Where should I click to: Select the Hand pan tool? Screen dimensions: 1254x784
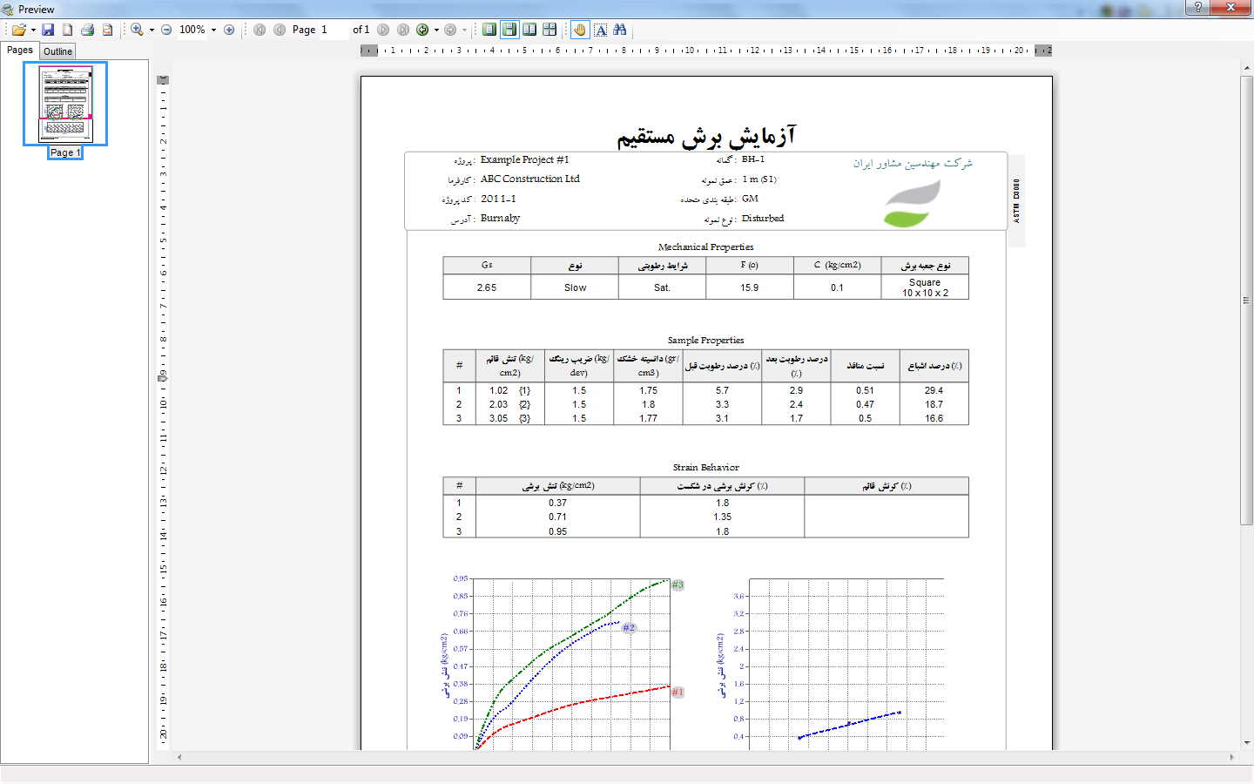coord(580,30)
